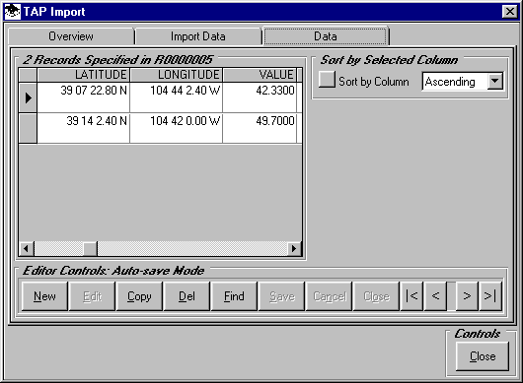Create a record with the New button

tap(44, 295)
